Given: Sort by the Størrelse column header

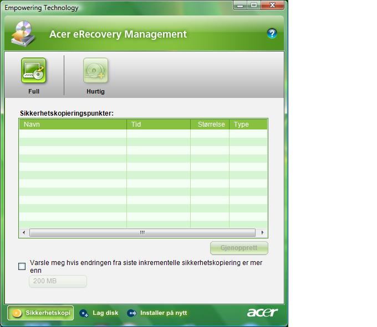Looking at the screenshot, I should pos(210,124).
